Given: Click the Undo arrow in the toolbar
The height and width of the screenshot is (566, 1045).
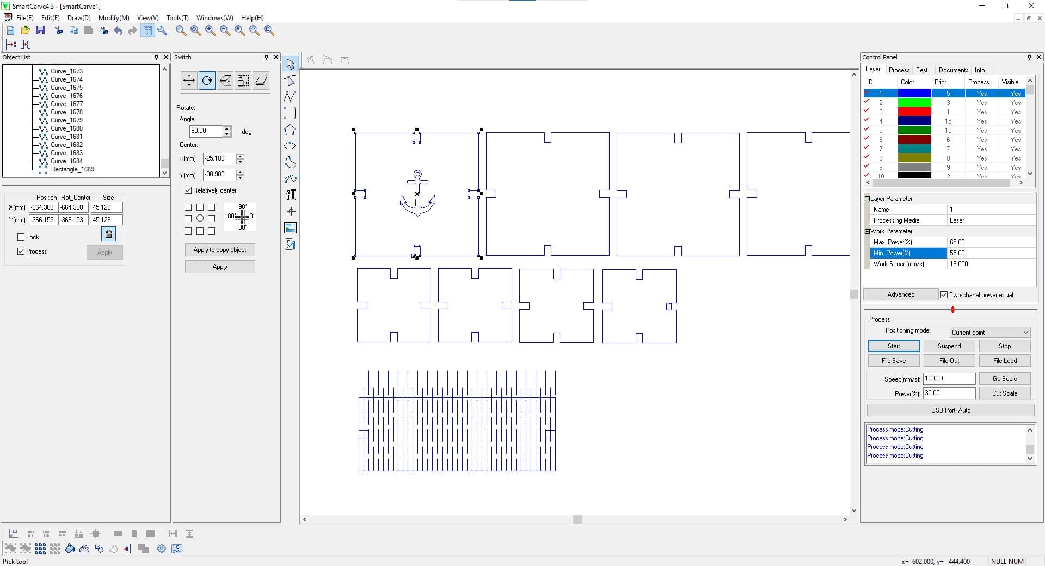Looking at the screenshot, I should coord(118,30).
